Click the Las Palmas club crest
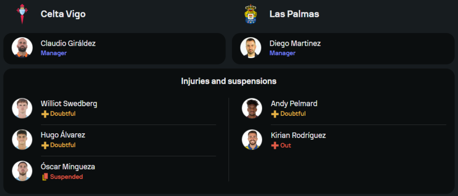This screenshot has width=458, height=196. (251, 14)
